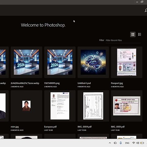Screen dimensions: 147x147
Task: Change the ENG input language
Action: pyautogui.click(x=127, y=143)
